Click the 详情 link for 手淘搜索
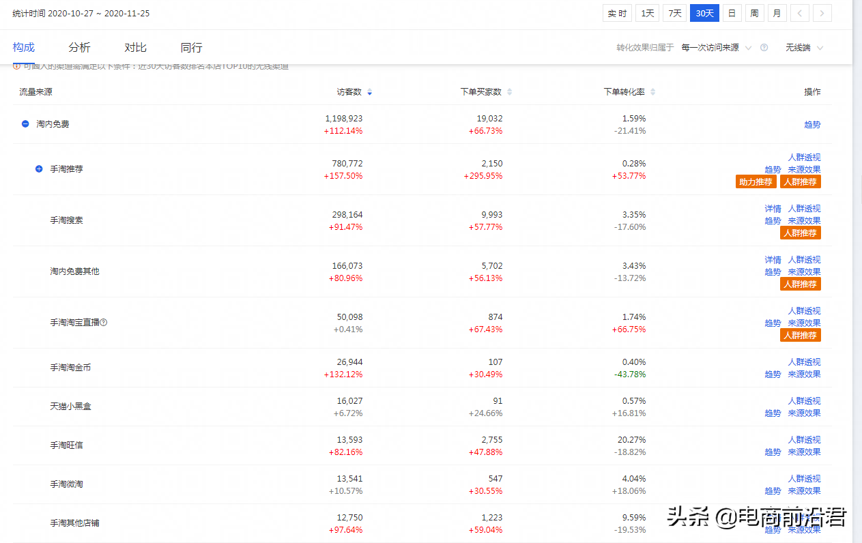Image resolution: width=862 pixels, height=543 pixels. [772, 208]
